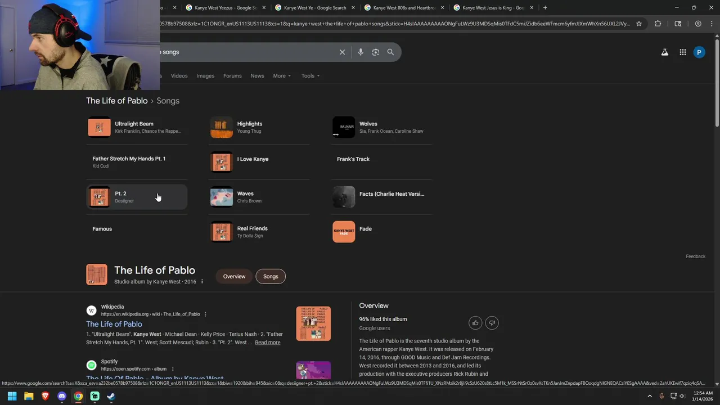Open the News search filter
The height and width of the screenshot is (405, 720).
tap(257, 76)
